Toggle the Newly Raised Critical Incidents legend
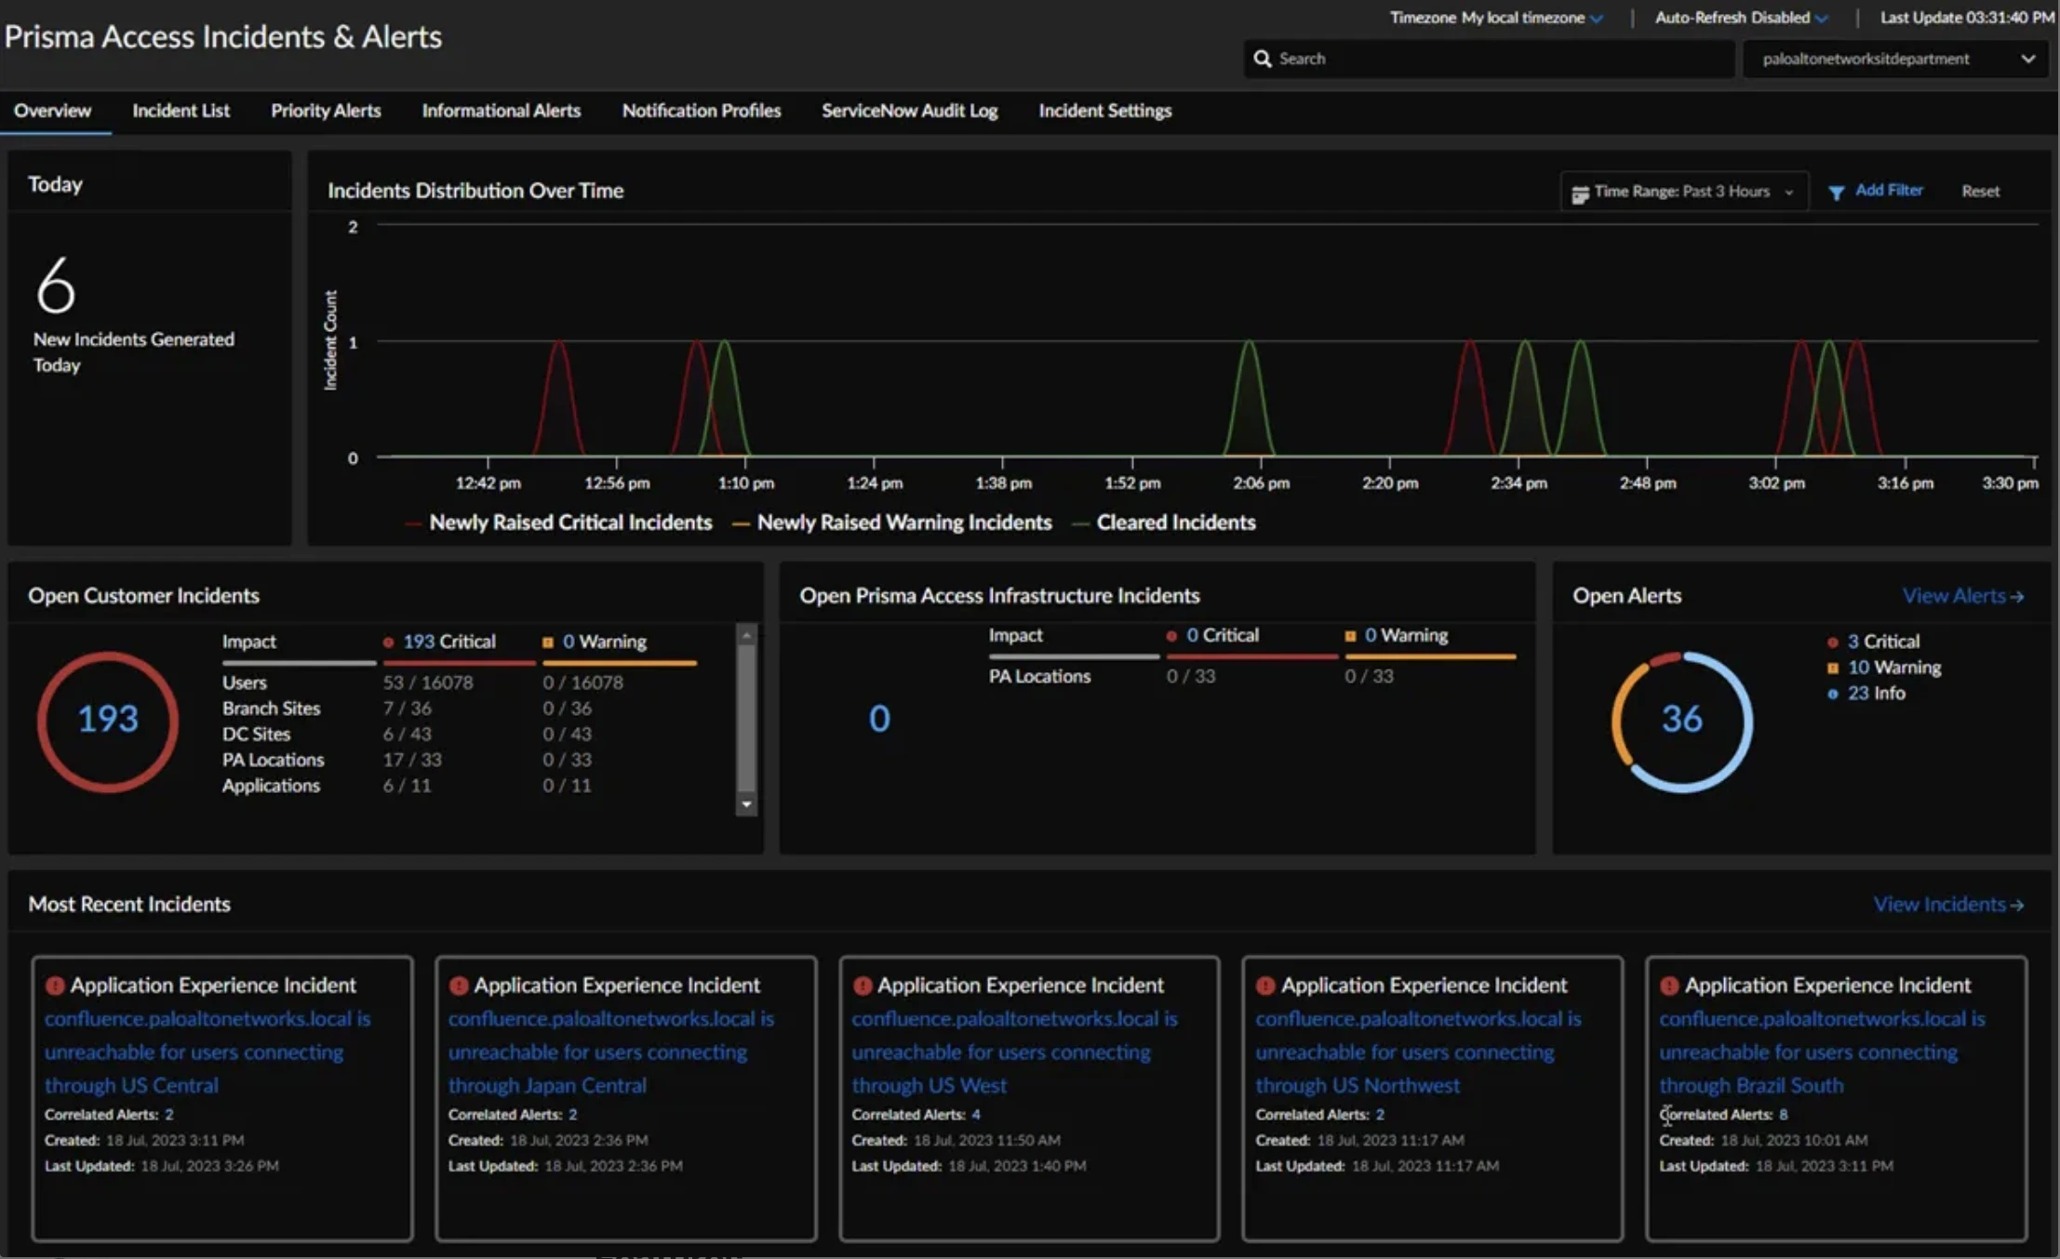The height and width of the screenshot is (1259, 2060). click(569, 522)
